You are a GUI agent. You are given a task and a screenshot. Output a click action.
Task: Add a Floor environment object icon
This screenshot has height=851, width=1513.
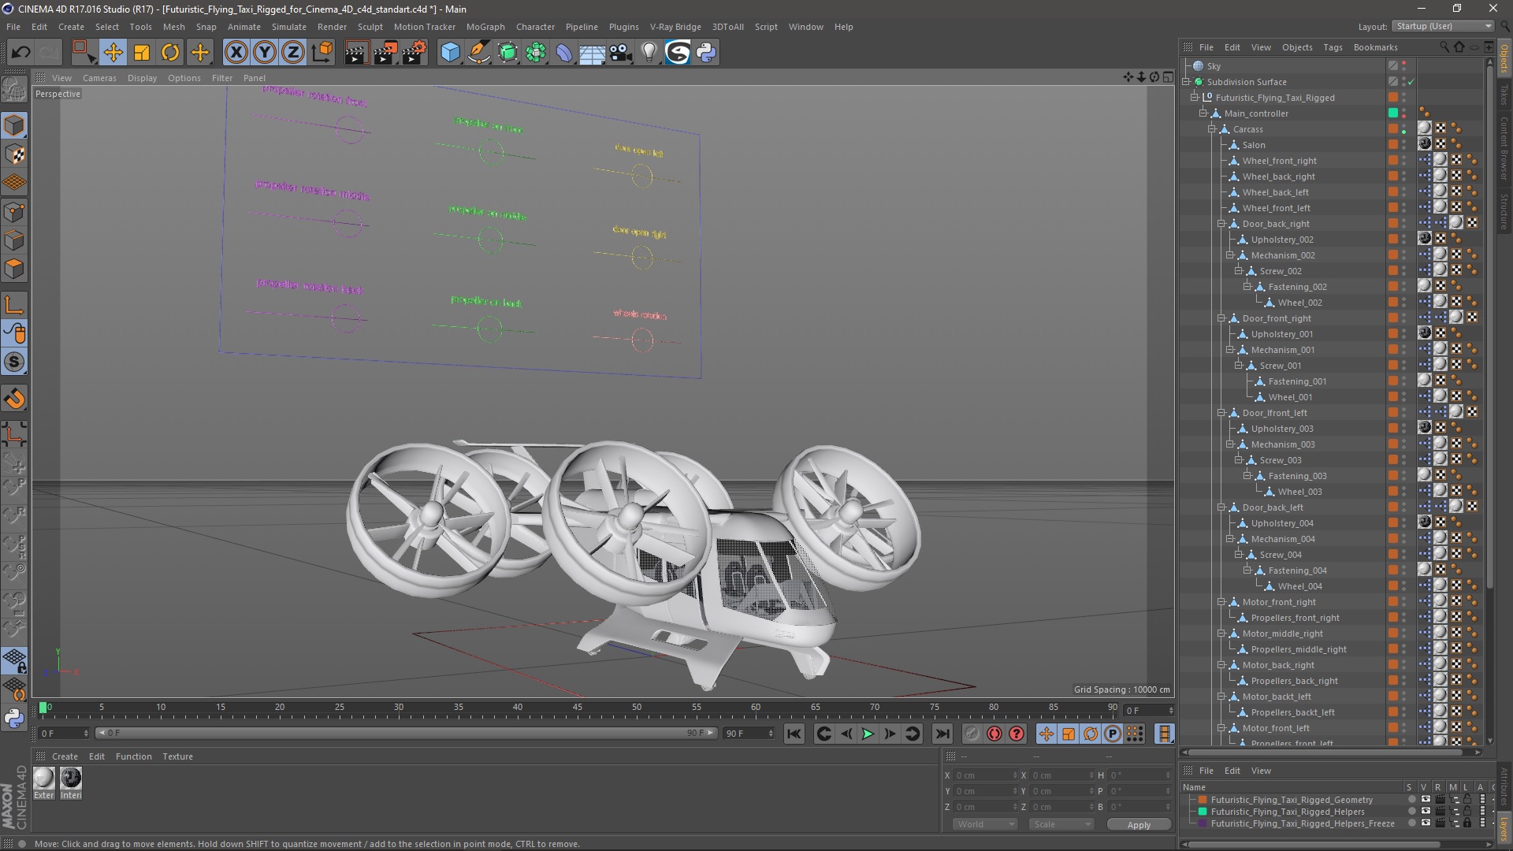click(x=592, y=53)
